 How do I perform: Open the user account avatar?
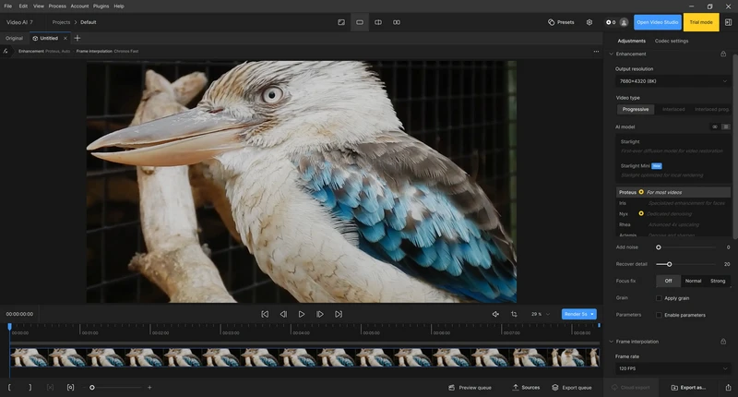625,22
